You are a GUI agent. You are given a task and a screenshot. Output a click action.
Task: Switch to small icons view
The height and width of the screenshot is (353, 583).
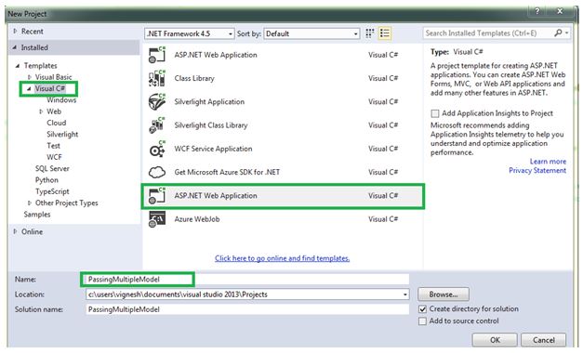[369, 33]
